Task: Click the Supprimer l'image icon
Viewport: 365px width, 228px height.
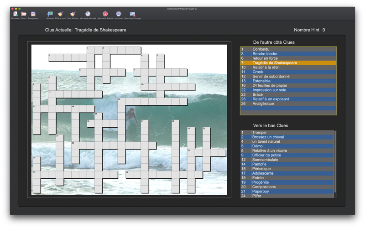Action: [x=132, y=14]
